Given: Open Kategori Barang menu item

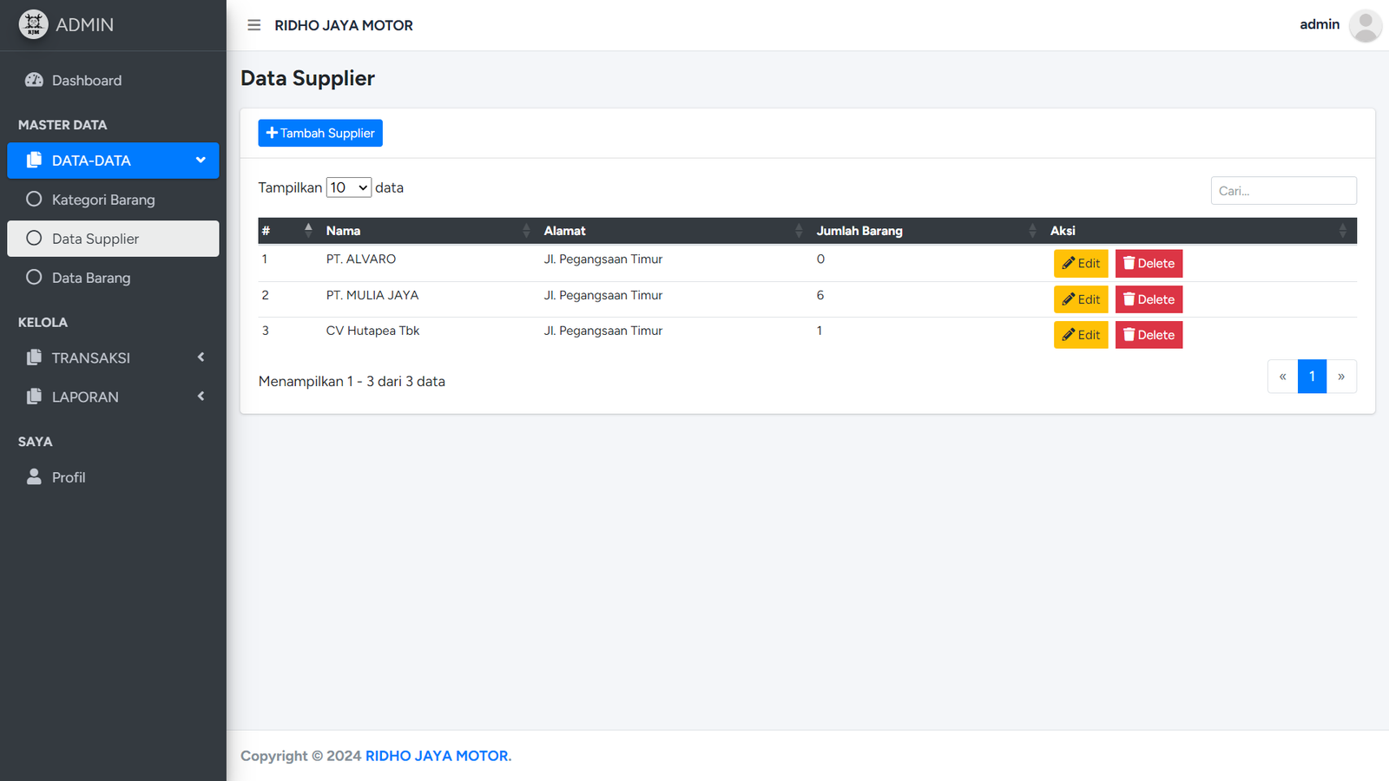Looking at the screenshot, I should (103, 200).
